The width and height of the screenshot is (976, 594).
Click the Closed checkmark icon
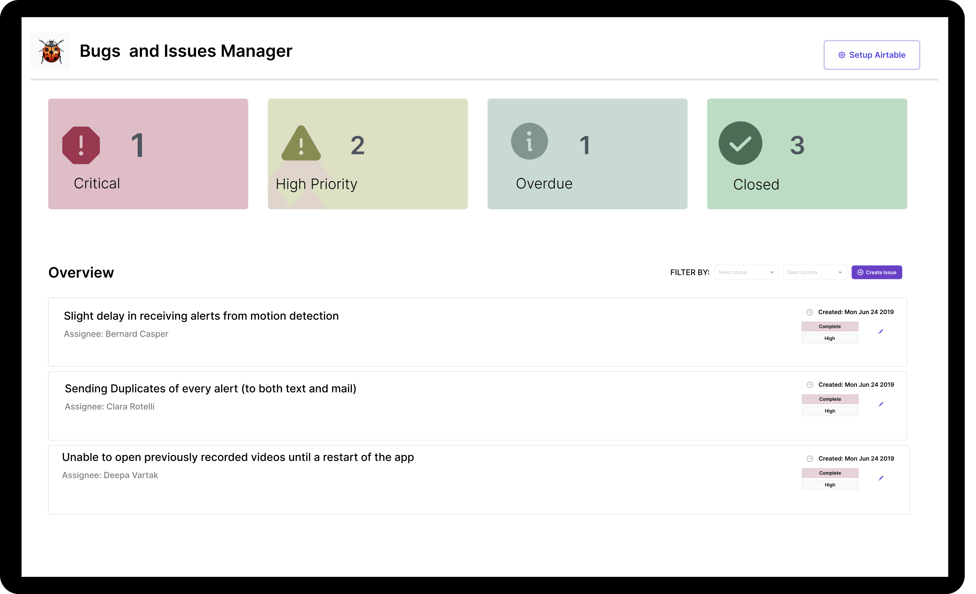tap(740, 143)
